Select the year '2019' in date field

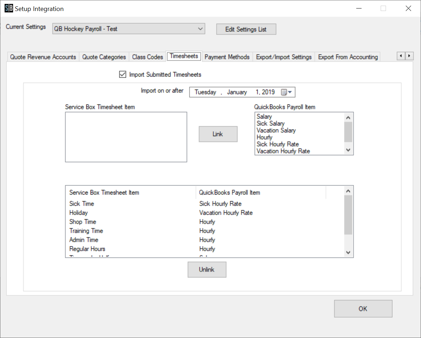268,92
